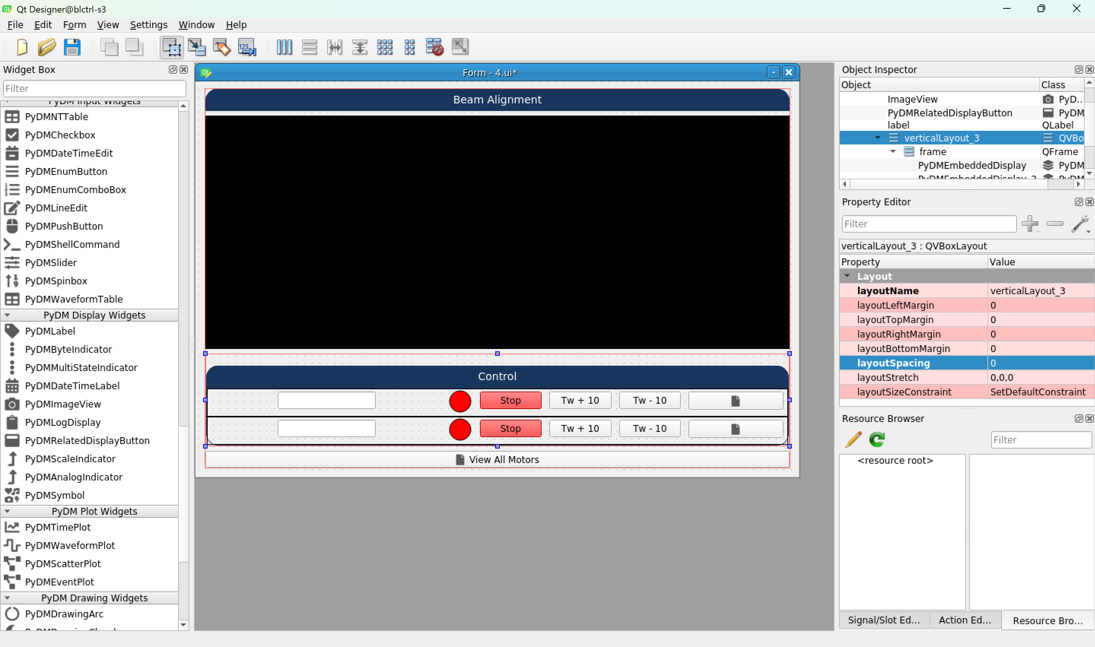Viewport: 1095px width, 647px height.
Task: Click the Save form toolbar icon
Action: click(72, 47)
